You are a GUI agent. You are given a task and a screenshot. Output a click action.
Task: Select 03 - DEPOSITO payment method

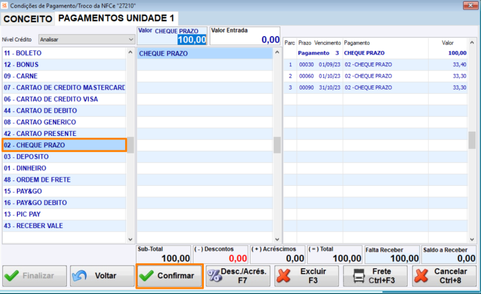(x=64, y=156)
